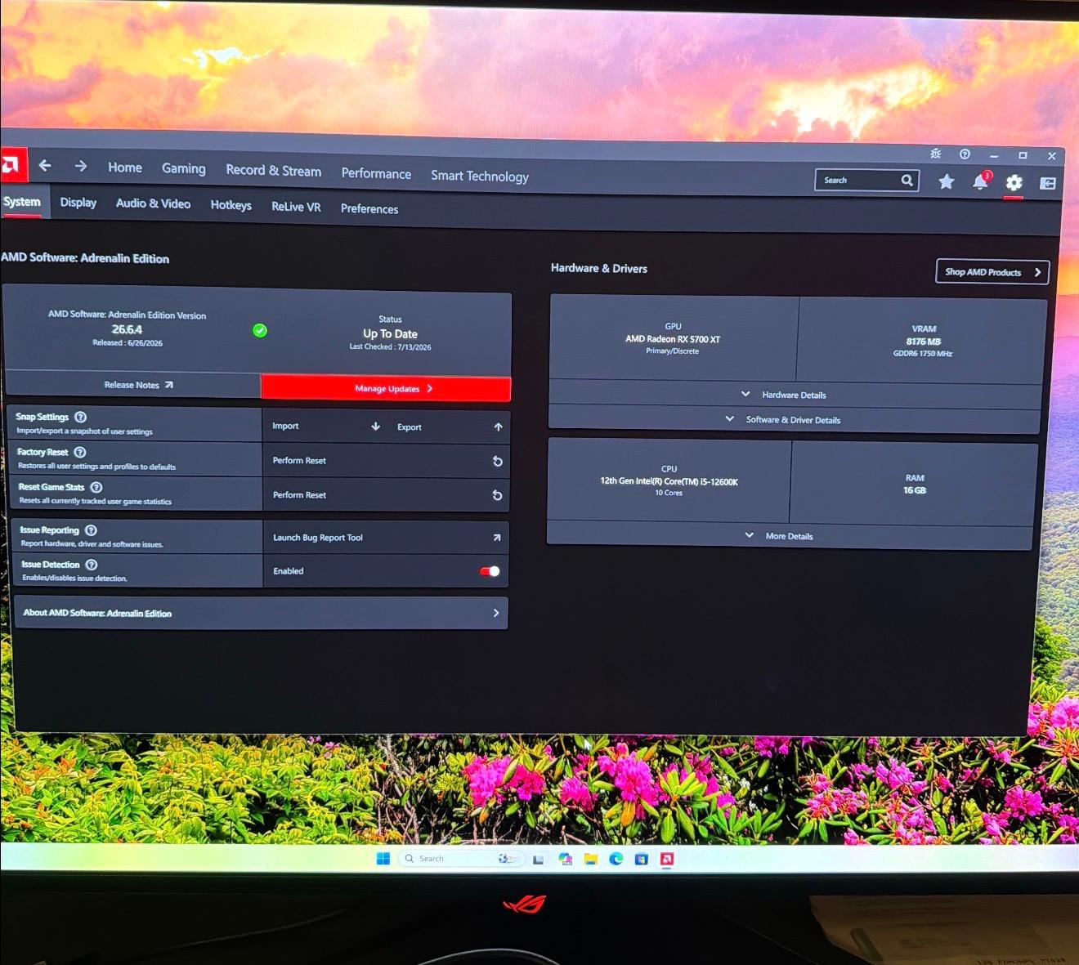
Task: Click VRAM 8176 MB value
Action: pos(923,342)
